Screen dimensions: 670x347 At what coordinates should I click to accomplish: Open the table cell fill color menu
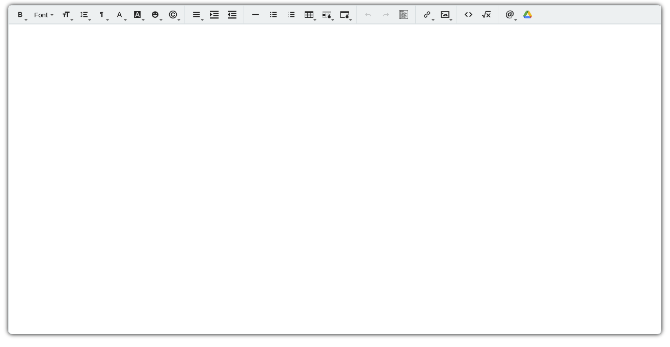[328, 15]
